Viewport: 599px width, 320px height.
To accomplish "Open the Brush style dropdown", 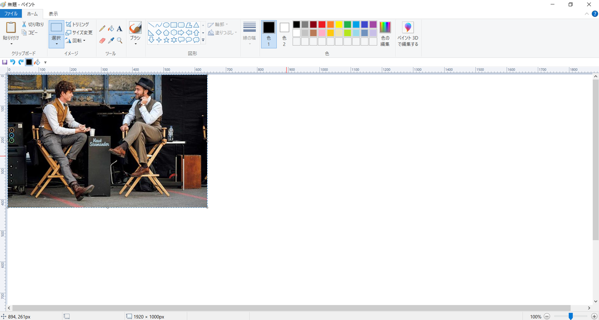I will tap(135, 44).
